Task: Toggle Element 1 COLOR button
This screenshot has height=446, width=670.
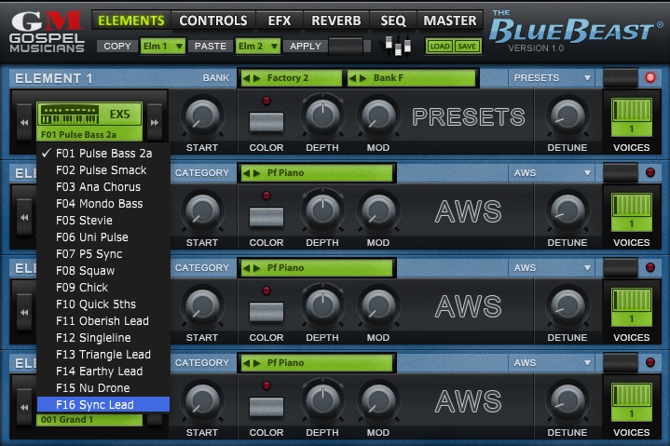Action: (x=267, y=122)
